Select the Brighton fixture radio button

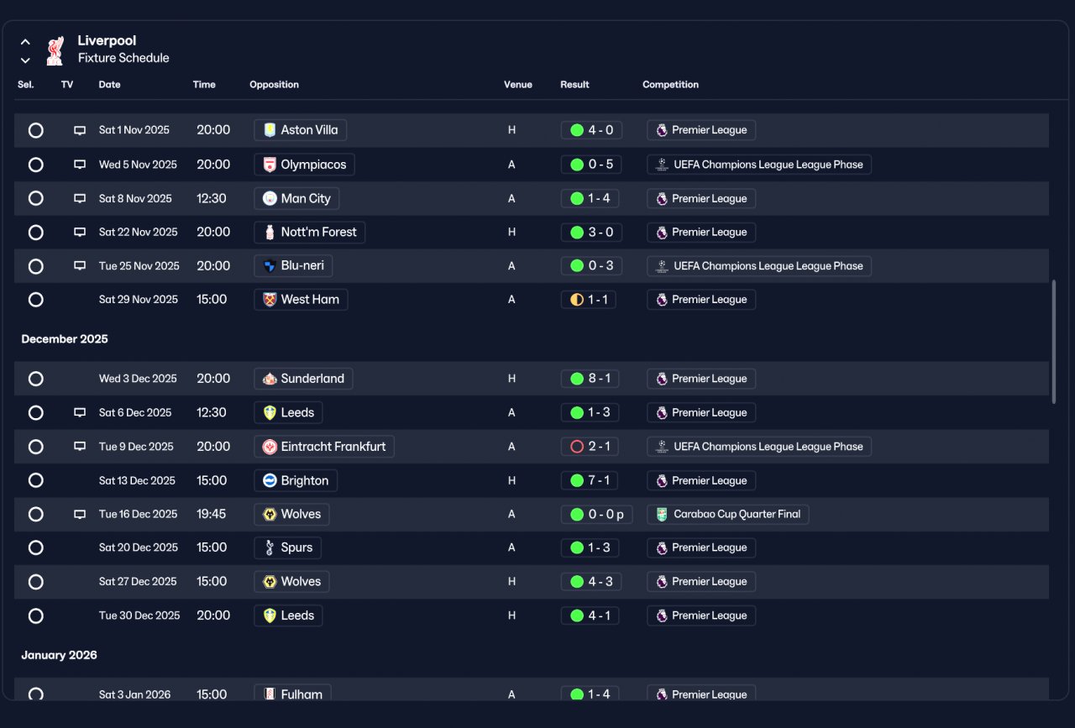(36, 480)
